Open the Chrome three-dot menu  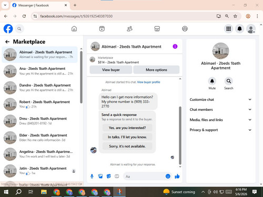(257, 16)
